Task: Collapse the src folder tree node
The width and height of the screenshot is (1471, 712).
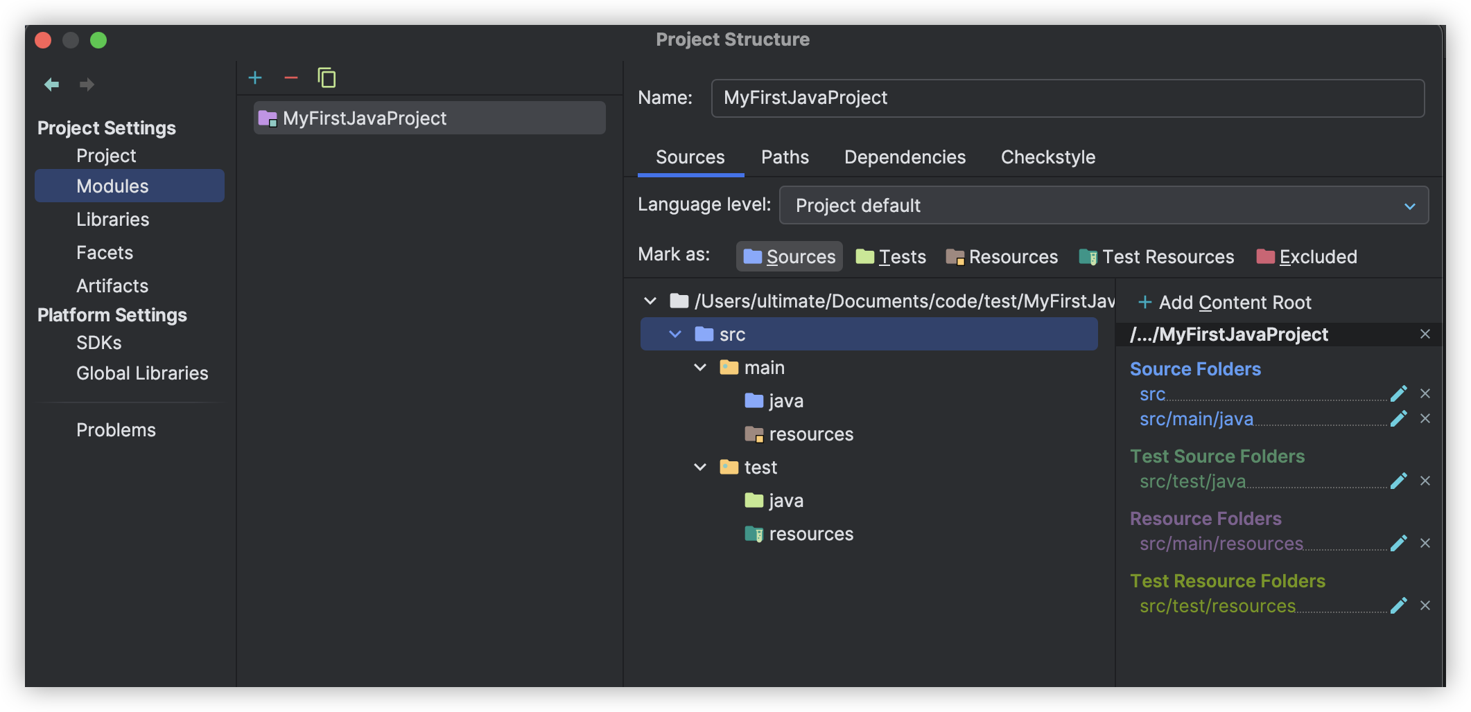Action: [x=674, y=335]
